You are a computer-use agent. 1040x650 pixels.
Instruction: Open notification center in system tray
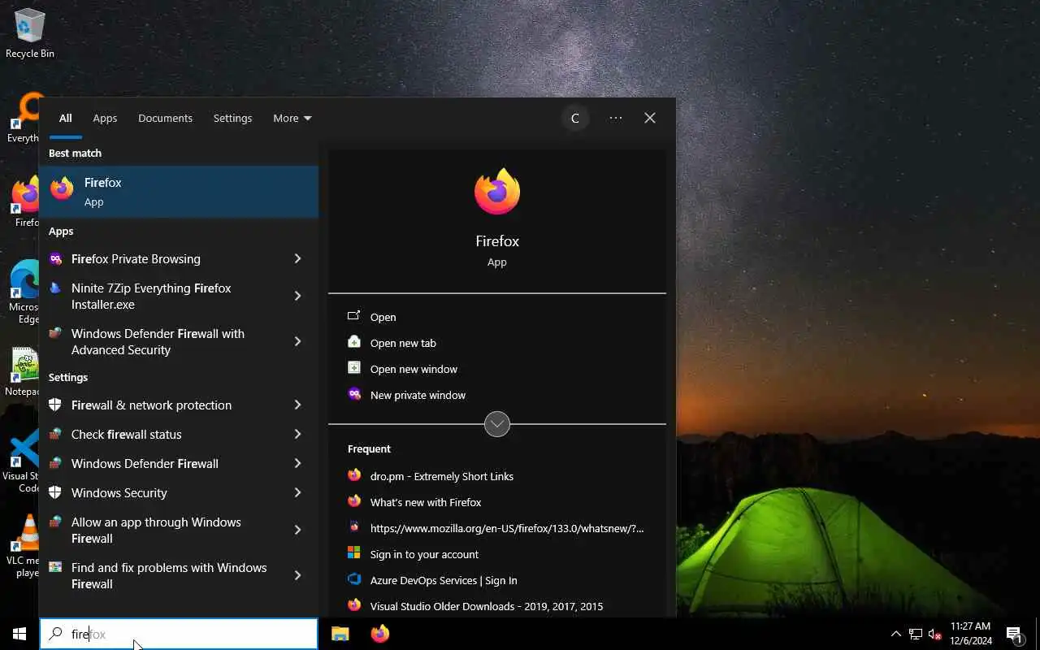1014,634
